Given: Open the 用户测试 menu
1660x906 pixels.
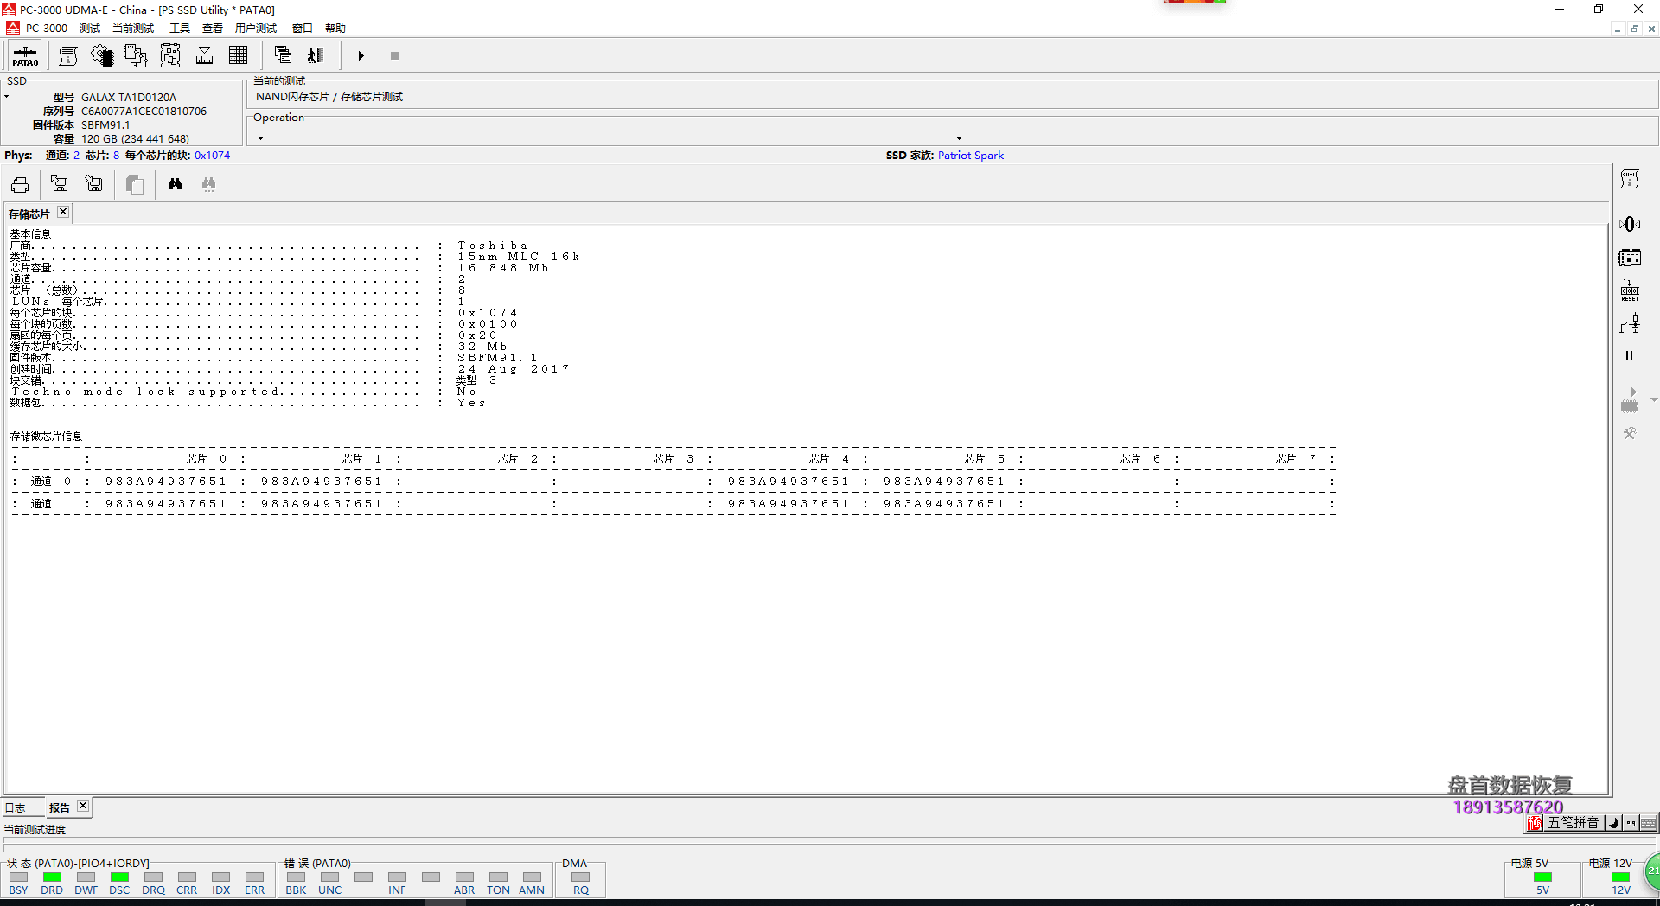Looking at the screenshot, I should coord(256,28).
